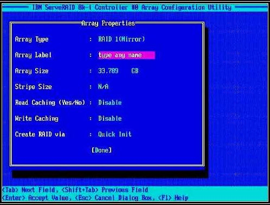
Task: Click the Array Size label text
Action: pyautogui.click(x=32, y=71)
